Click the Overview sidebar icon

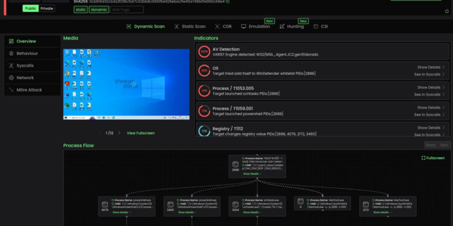point(11,41)
